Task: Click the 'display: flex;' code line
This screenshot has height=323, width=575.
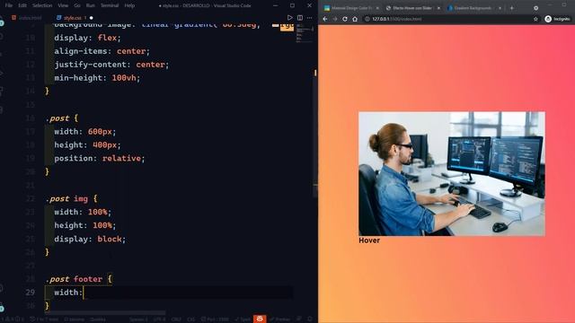Action: click(87, 38)
